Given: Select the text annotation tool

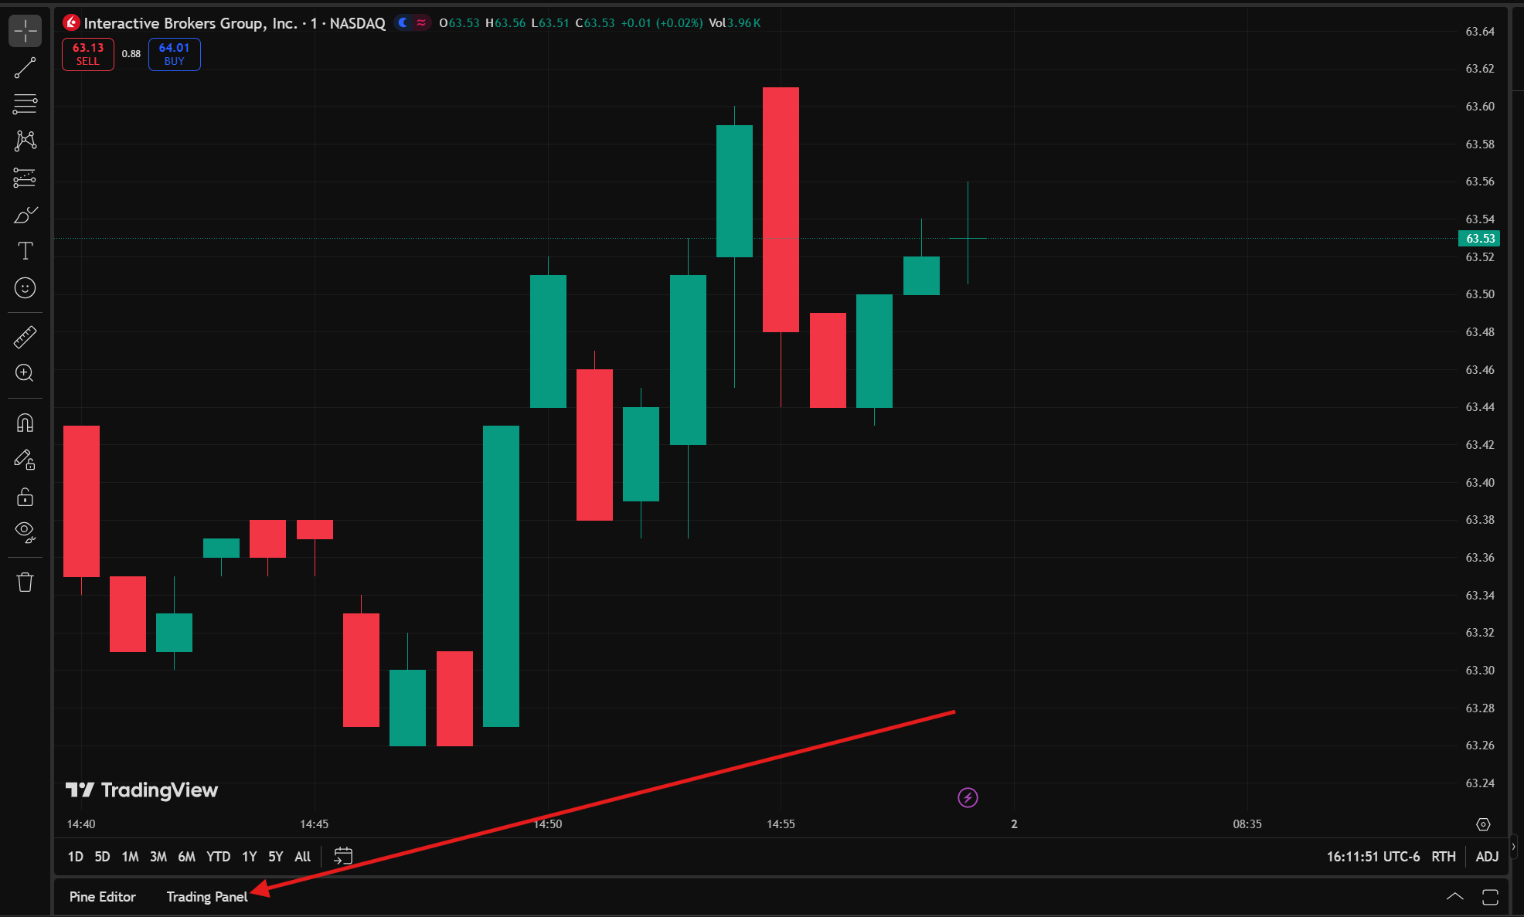Looking at the screenshot, I should [26, 251].
